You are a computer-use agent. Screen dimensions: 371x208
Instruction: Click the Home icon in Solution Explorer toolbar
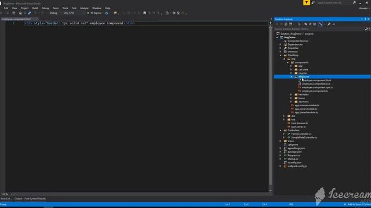tap(286, 24)
